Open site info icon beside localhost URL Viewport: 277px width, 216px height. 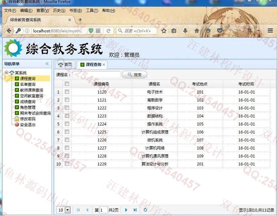(27, 31)
